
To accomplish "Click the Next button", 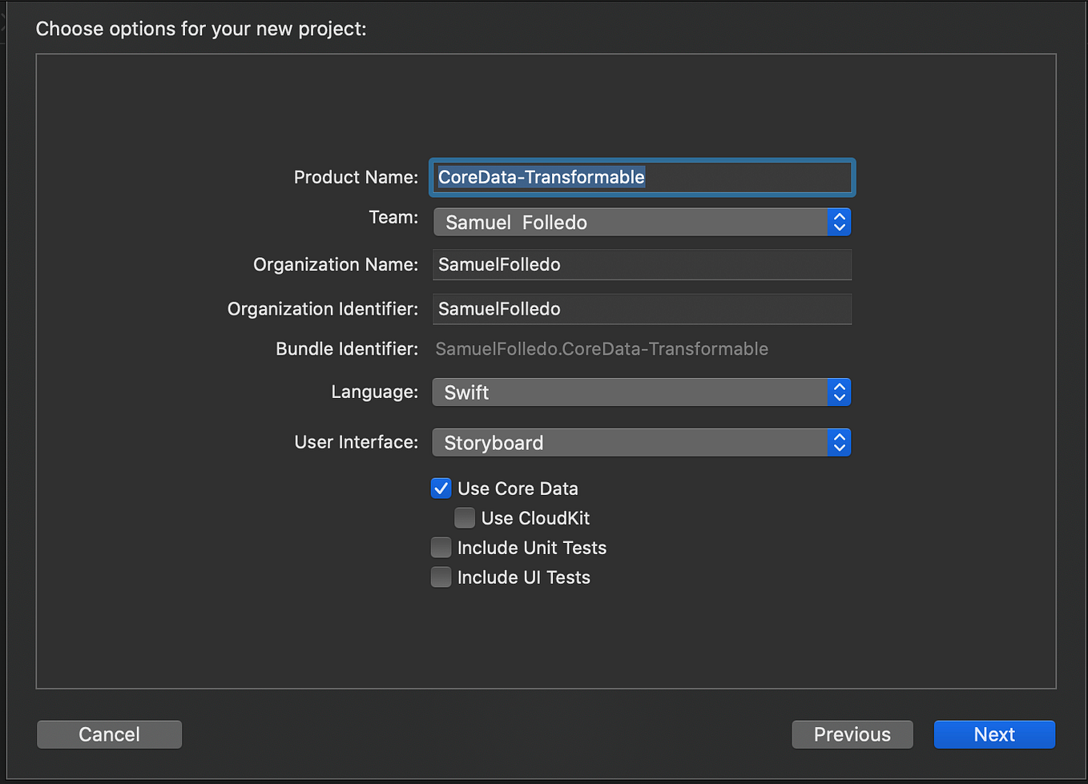I will pyautogui.click(x=994, y=734).
